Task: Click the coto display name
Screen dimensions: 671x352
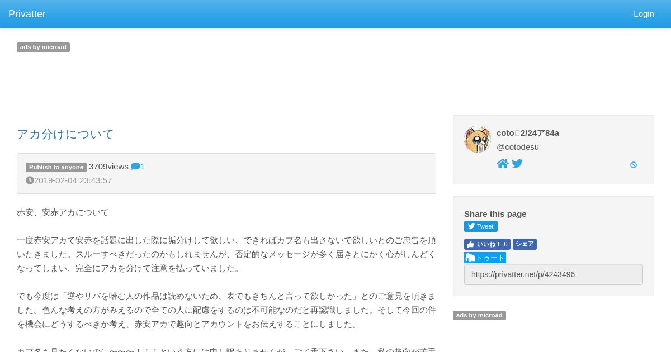Action: pos(528,133)
